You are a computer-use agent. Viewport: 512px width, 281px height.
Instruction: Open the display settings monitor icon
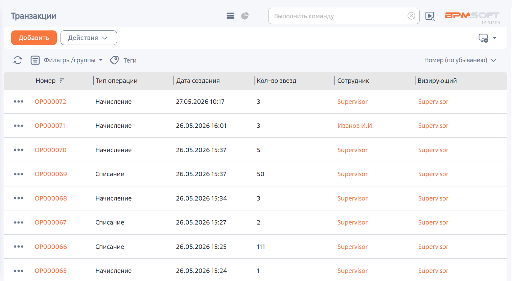(x=483, y=38)
